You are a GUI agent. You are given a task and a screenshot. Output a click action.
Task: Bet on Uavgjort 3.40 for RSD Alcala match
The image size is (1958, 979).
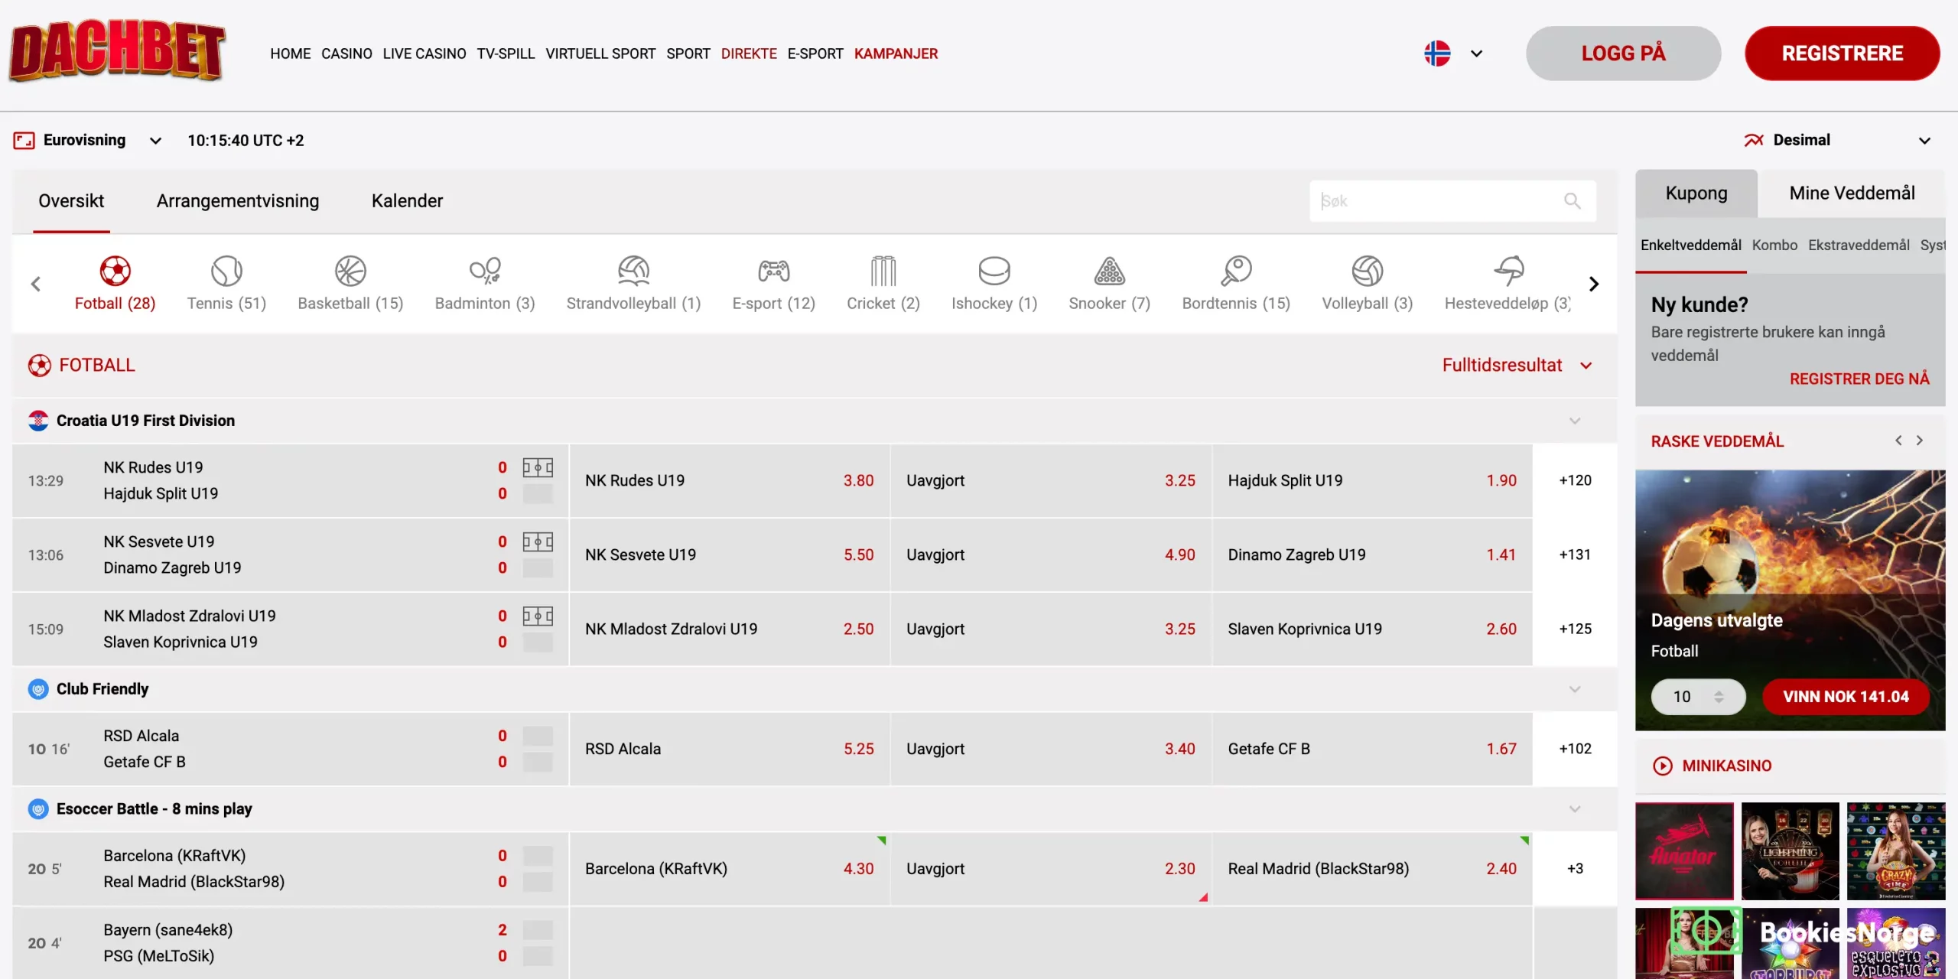point(1051,749)
